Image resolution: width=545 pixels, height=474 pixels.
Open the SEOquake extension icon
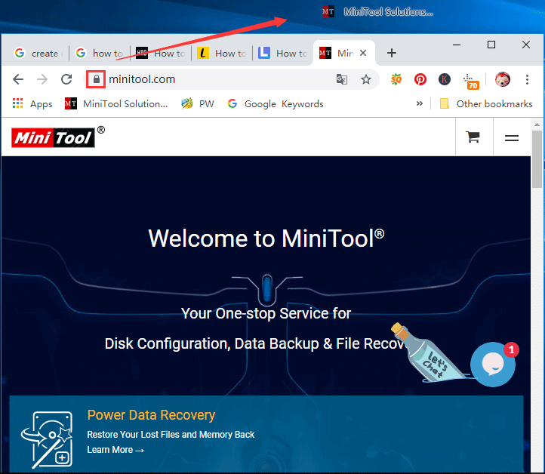[x=396, y=79]
